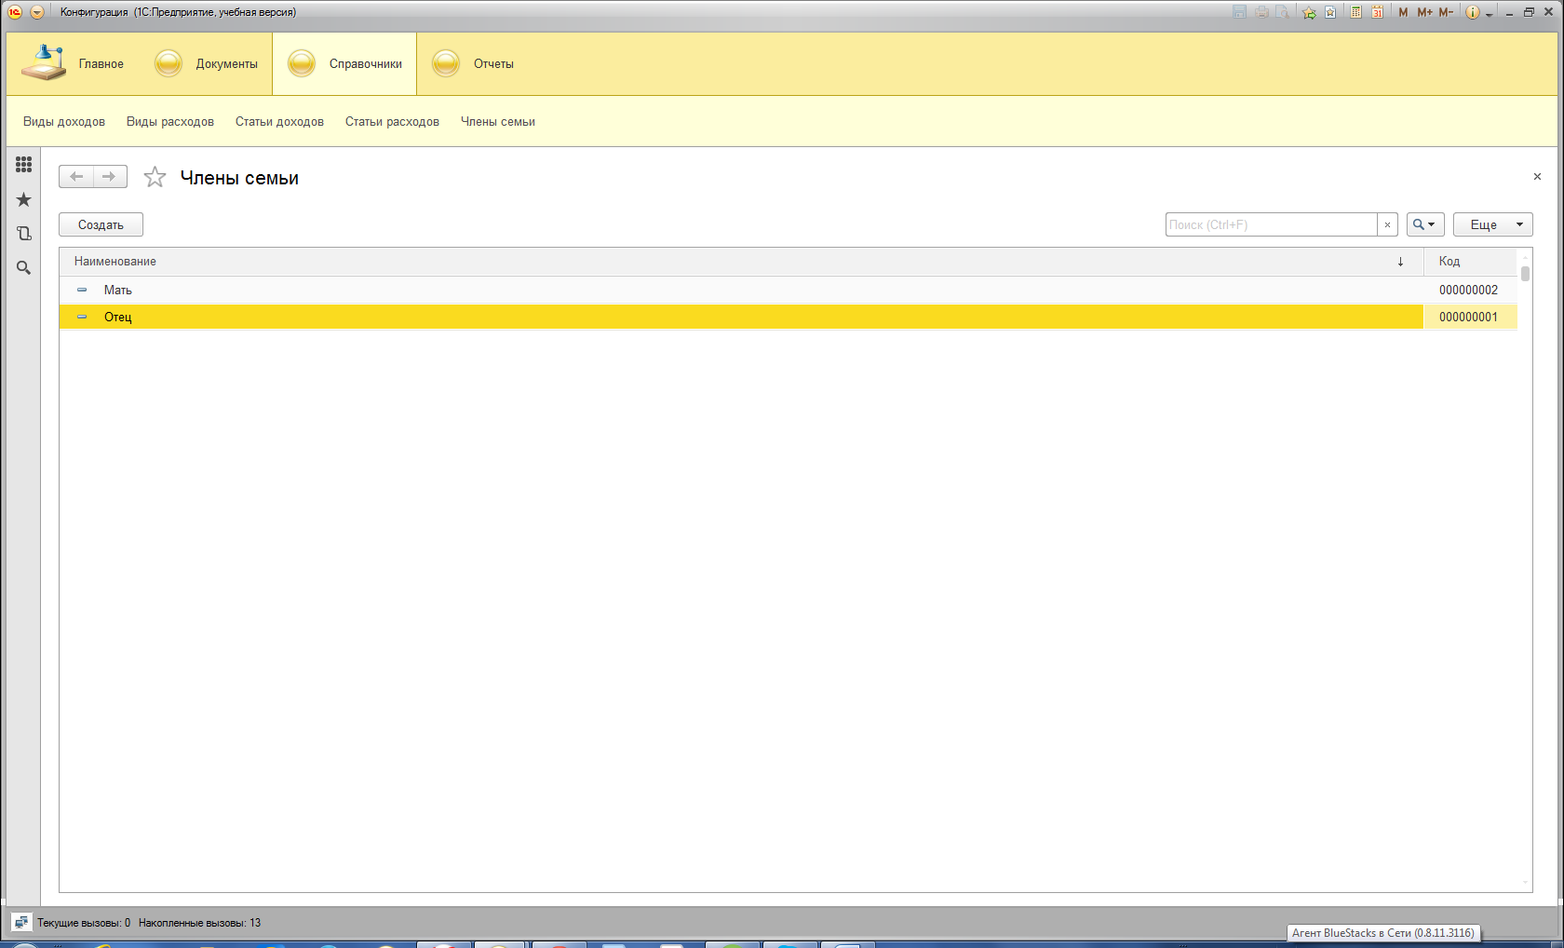Screen dimensions: 1564x948
Task: Open the Статьи расходов link
Action: (x=392, y=122)
